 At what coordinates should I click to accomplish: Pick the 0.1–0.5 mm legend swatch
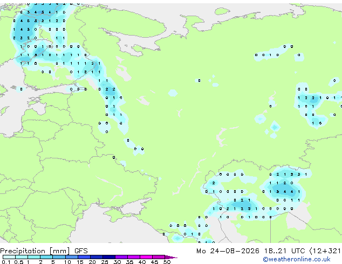tap(9, 257)
